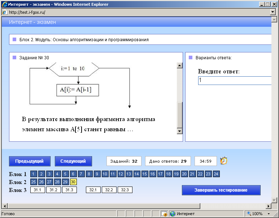Viewport: 279px width, 218px height.
Task: Jump to question 1 in Блок 1
Action: (x=34, y=174)
